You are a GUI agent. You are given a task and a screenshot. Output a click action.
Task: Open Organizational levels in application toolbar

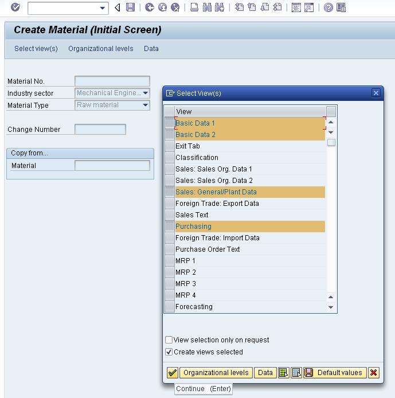pos(101,49)
